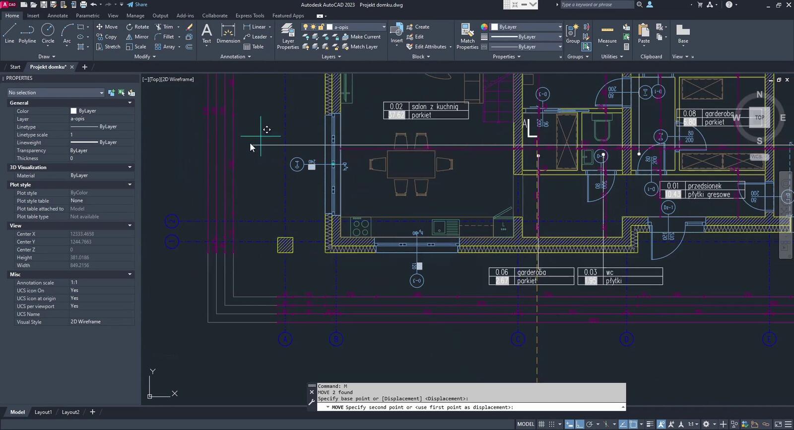Click the Rotate tool icon
This screenshot has height=430, width=794.
pyautogui.click(x=130, y=27)
